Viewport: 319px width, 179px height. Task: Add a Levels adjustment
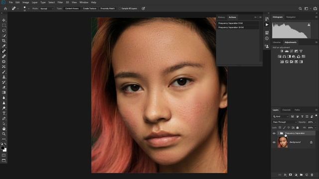click(287, 51)
